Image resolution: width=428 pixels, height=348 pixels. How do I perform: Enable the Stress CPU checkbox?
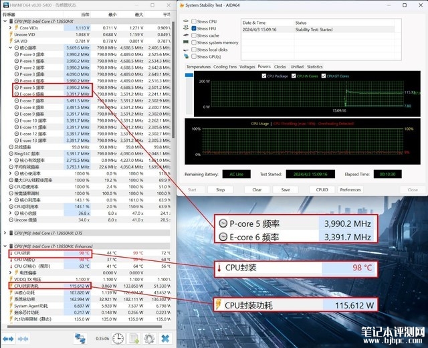click(194, 21)
